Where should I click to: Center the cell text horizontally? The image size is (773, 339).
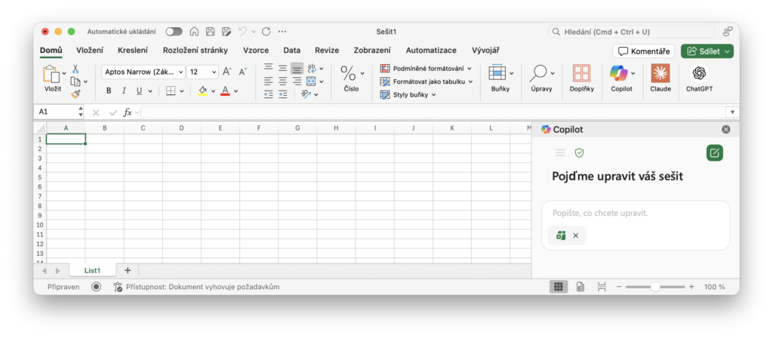(282, 82)
